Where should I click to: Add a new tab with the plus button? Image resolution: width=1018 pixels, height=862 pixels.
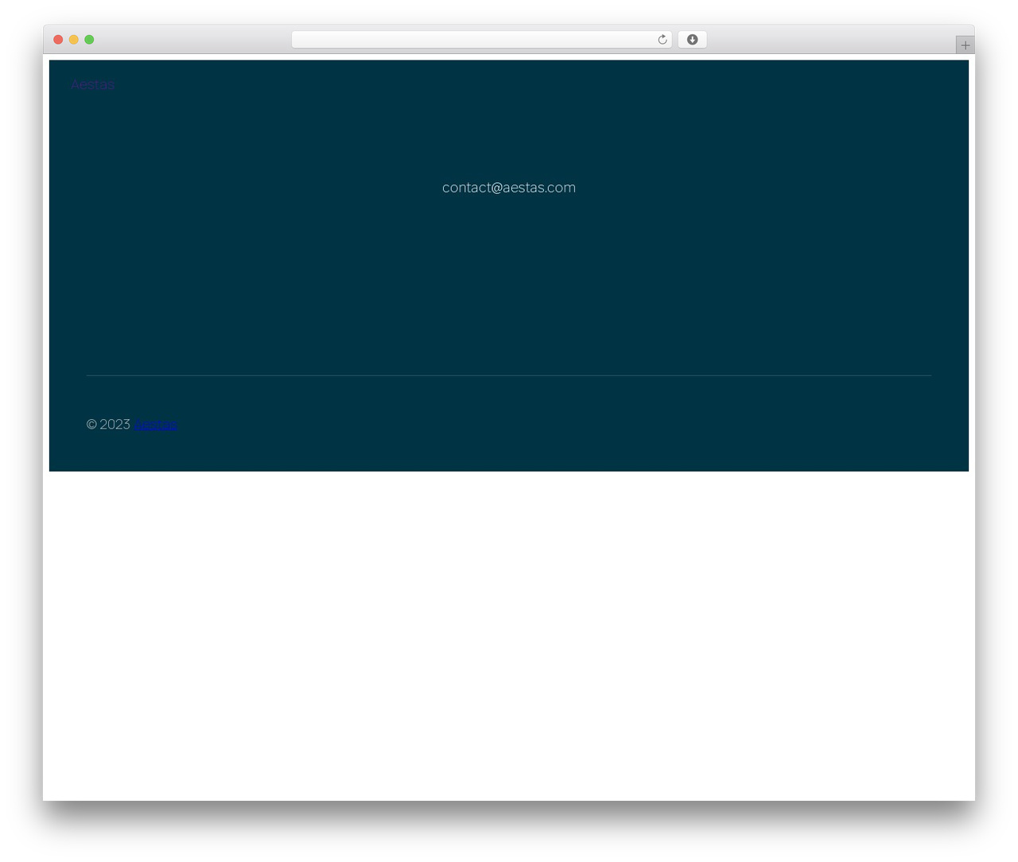click(965, 45)
